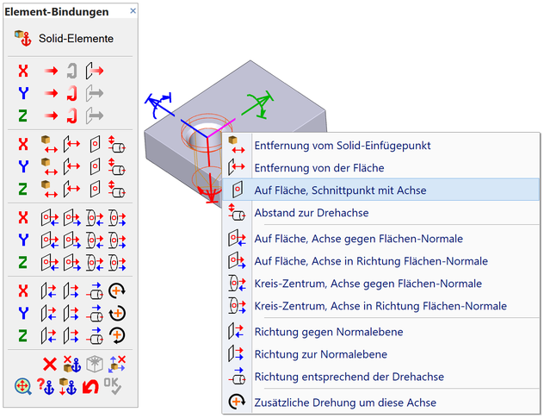Select 'Entfernung vom Solid-Einfügepunkt' menu entry
The height and width of the screenshot is (418, 544).
[343, 145]
